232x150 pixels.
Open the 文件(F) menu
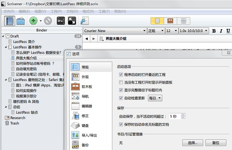(9, 11)
